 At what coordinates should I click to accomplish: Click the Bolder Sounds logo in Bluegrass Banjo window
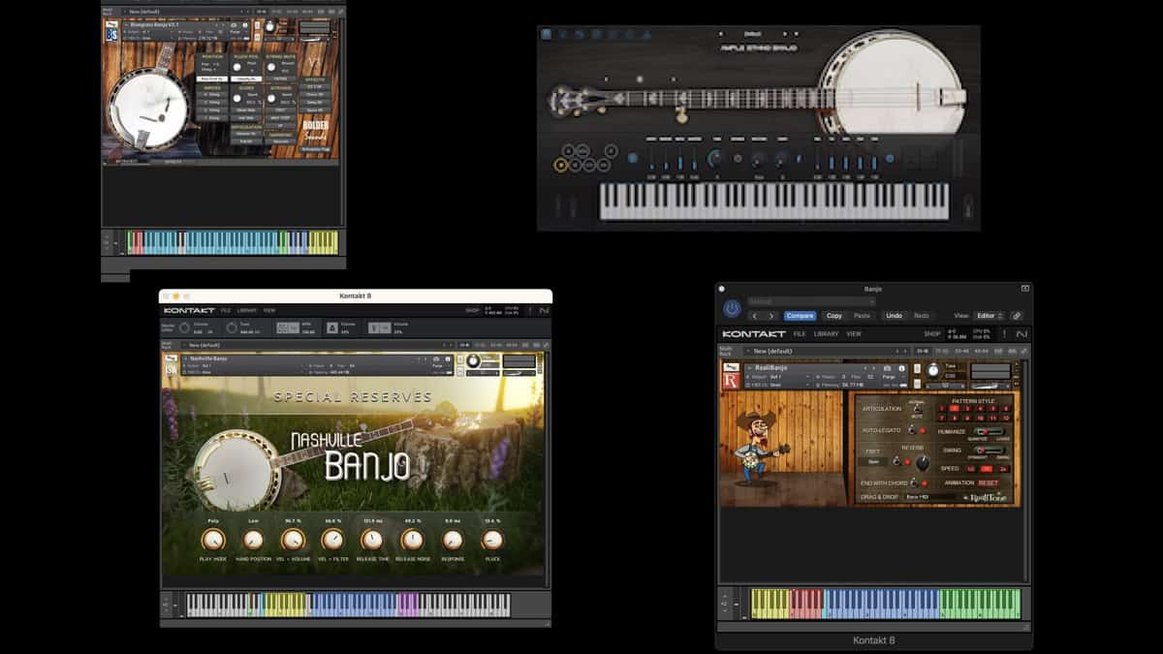pyautogui.click(x=316, y=130)
